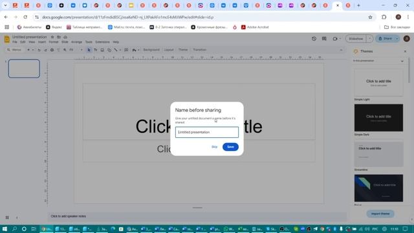414x233 pixels.
Task: Click the Insert image toolbar icon
Action: click(x=102, y=50)
